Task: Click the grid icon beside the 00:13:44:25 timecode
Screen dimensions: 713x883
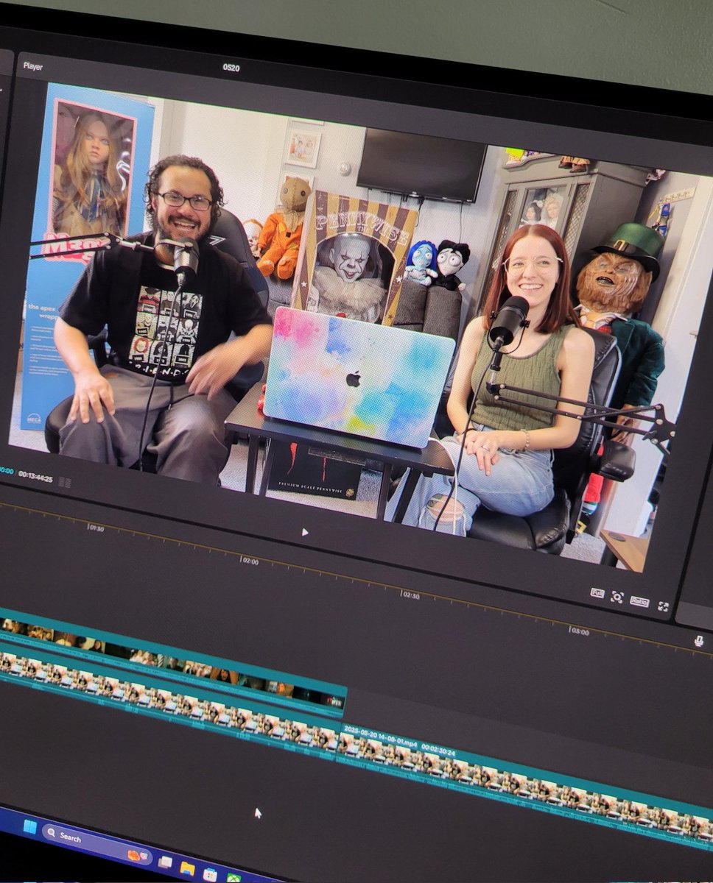Action: (65, 482)
